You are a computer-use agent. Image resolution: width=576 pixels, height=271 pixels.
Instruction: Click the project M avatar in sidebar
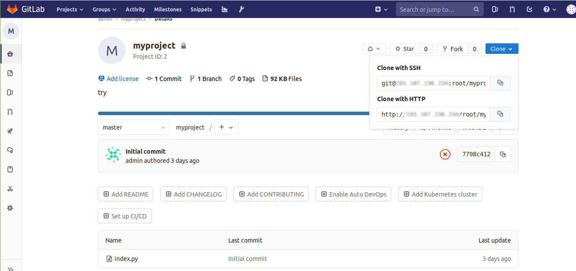11,31
